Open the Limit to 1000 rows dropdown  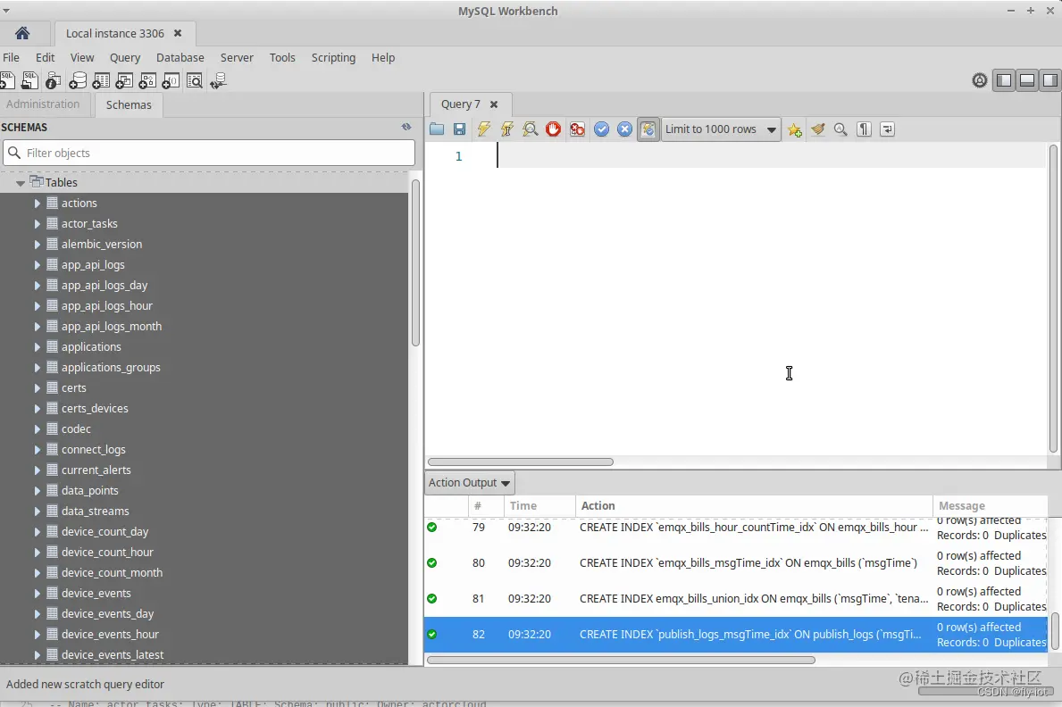(x=721, y=129)
